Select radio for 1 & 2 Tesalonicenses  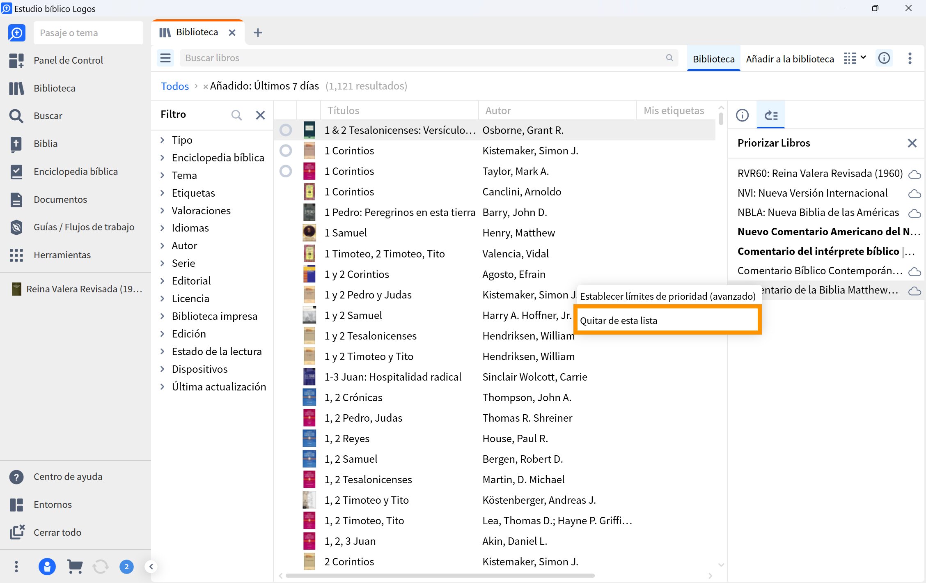coord(286,130)
